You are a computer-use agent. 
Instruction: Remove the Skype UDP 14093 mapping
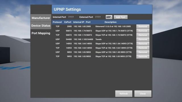click(x=143, y=44)
